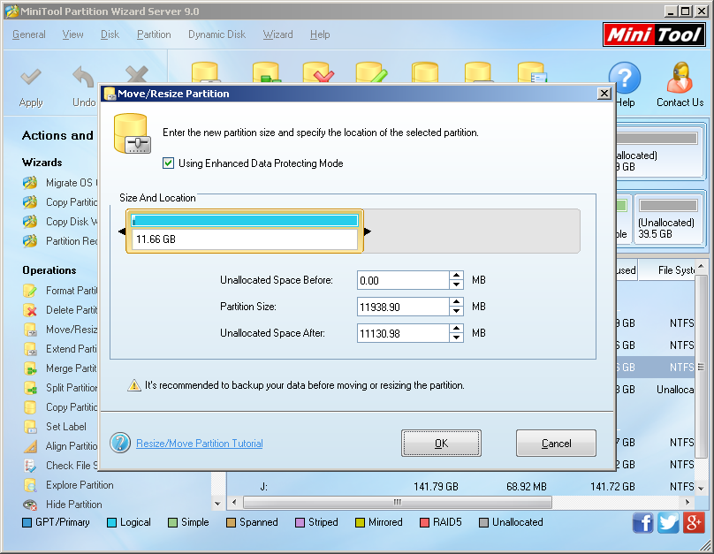Click the Format Partition icon

(30, 291)
